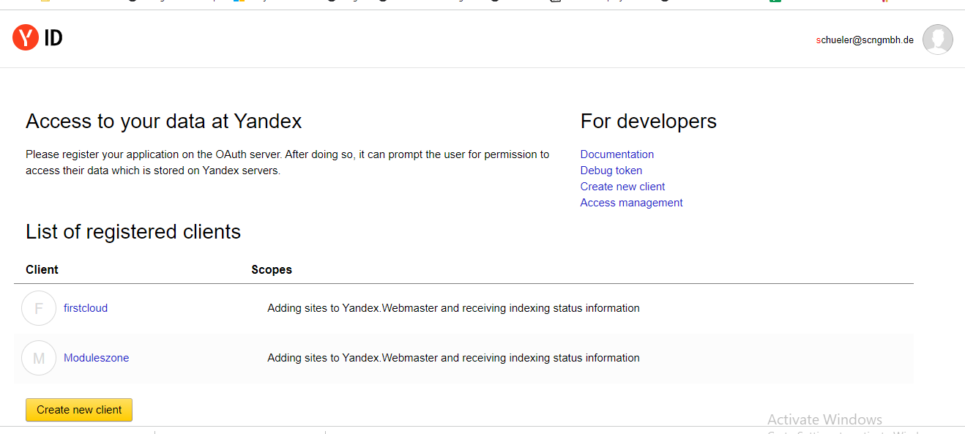Open the Moduleszone client
965x434 pixels.
(x=97, y=358)
